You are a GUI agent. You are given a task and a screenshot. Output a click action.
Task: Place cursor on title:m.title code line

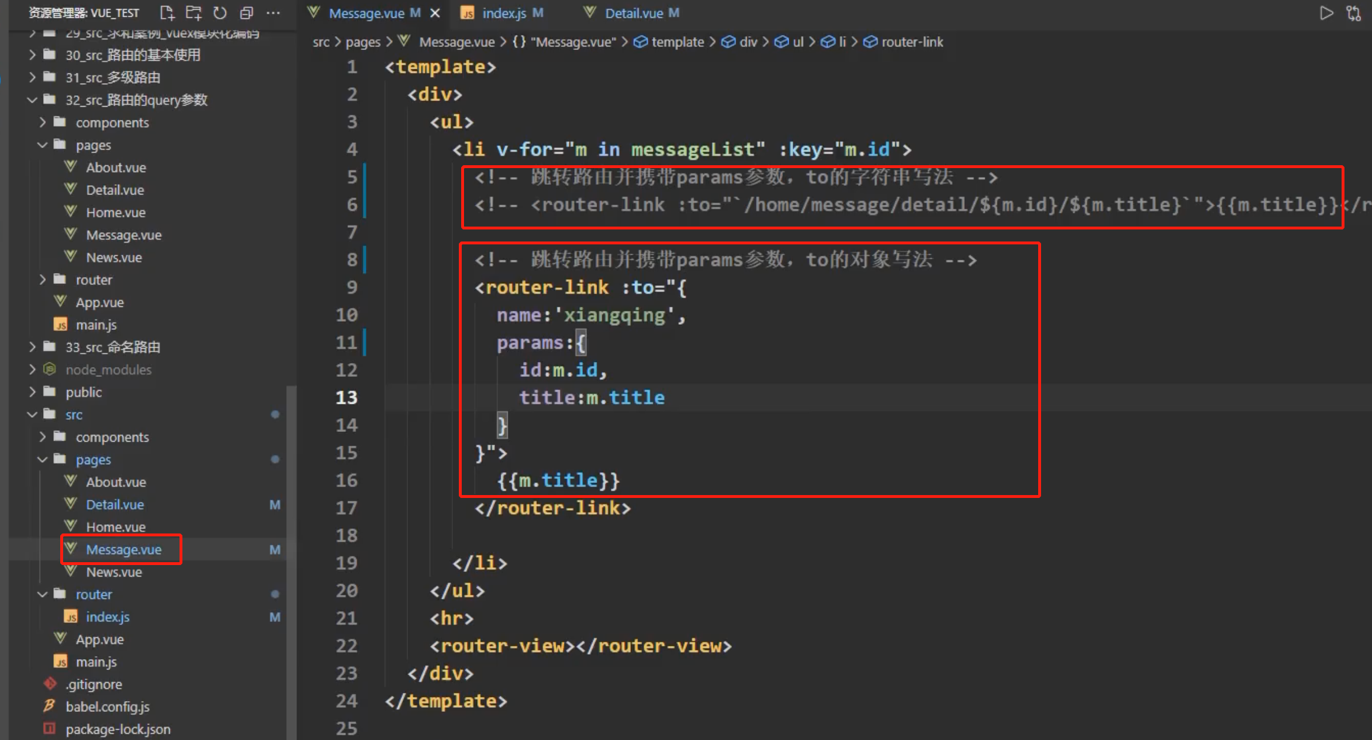pos(592,398)
